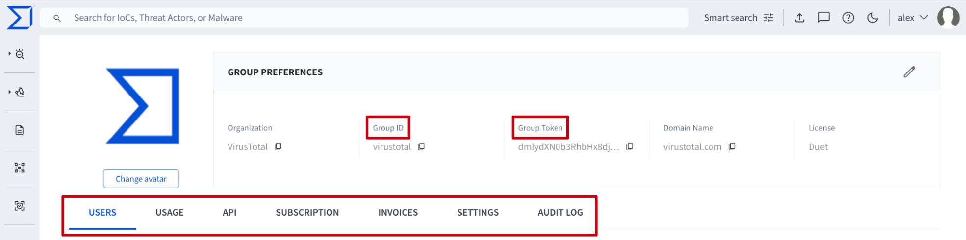Open the shield scan sidebar icon
966x240 pixels.
[x=20, y=206]
